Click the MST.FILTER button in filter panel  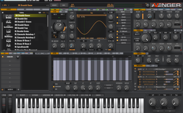tap(178, 30)
